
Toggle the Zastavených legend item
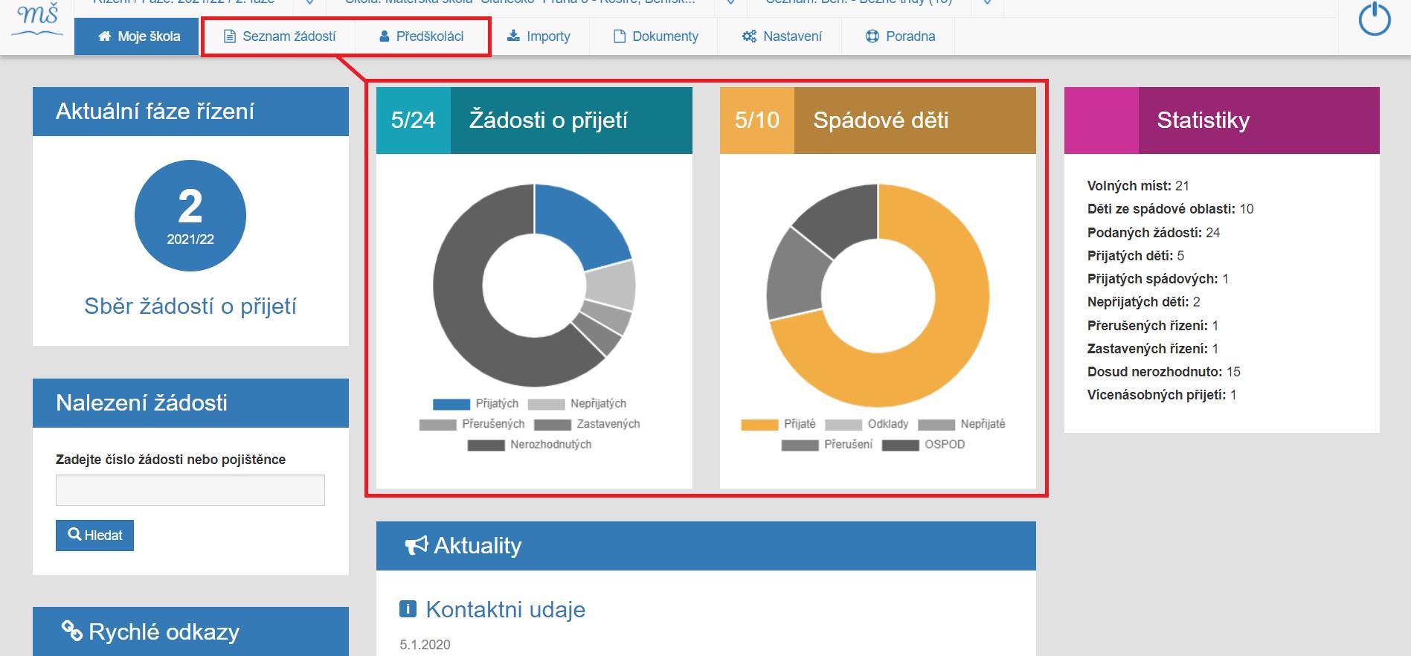click(587, 424)
